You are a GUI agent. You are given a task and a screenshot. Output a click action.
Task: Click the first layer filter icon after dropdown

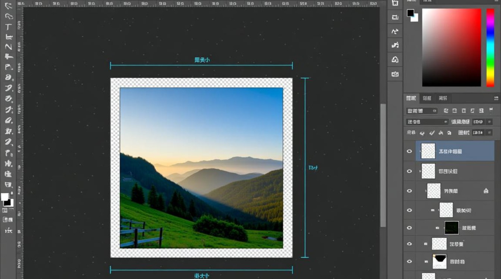tap(446, 111)
